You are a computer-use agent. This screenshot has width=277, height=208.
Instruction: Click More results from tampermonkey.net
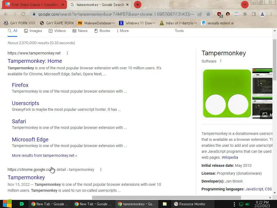point(44,155)
